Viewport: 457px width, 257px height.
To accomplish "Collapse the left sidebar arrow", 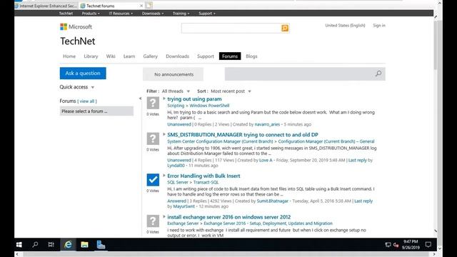I will coord(140,99).
